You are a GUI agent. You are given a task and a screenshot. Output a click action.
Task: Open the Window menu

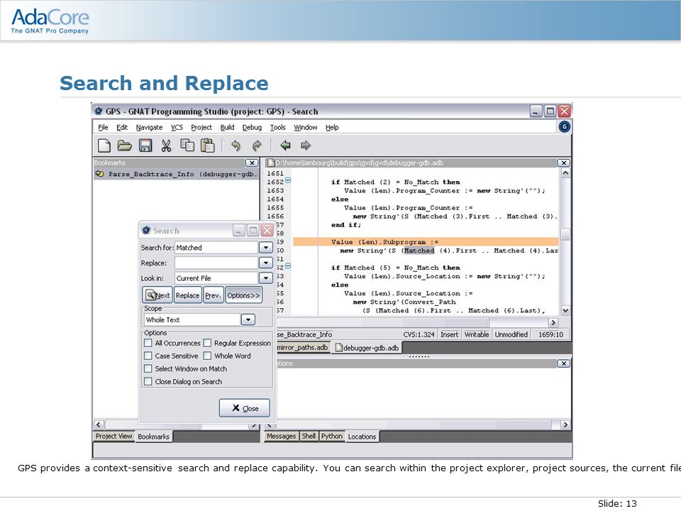click(305, 127)
